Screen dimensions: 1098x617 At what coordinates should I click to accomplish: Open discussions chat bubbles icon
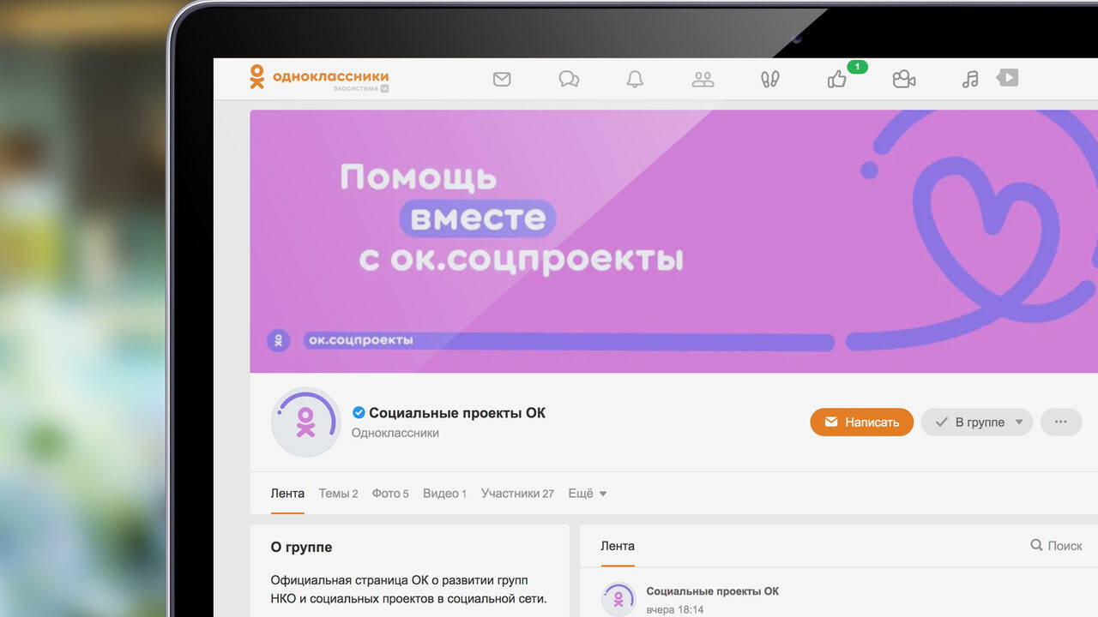(569, 79)
